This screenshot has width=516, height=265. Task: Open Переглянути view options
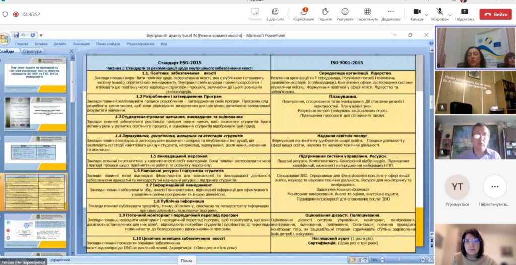[367, 14]
